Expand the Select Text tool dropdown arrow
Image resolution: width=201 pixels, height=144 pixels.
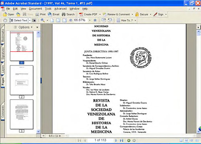point(30,20)
